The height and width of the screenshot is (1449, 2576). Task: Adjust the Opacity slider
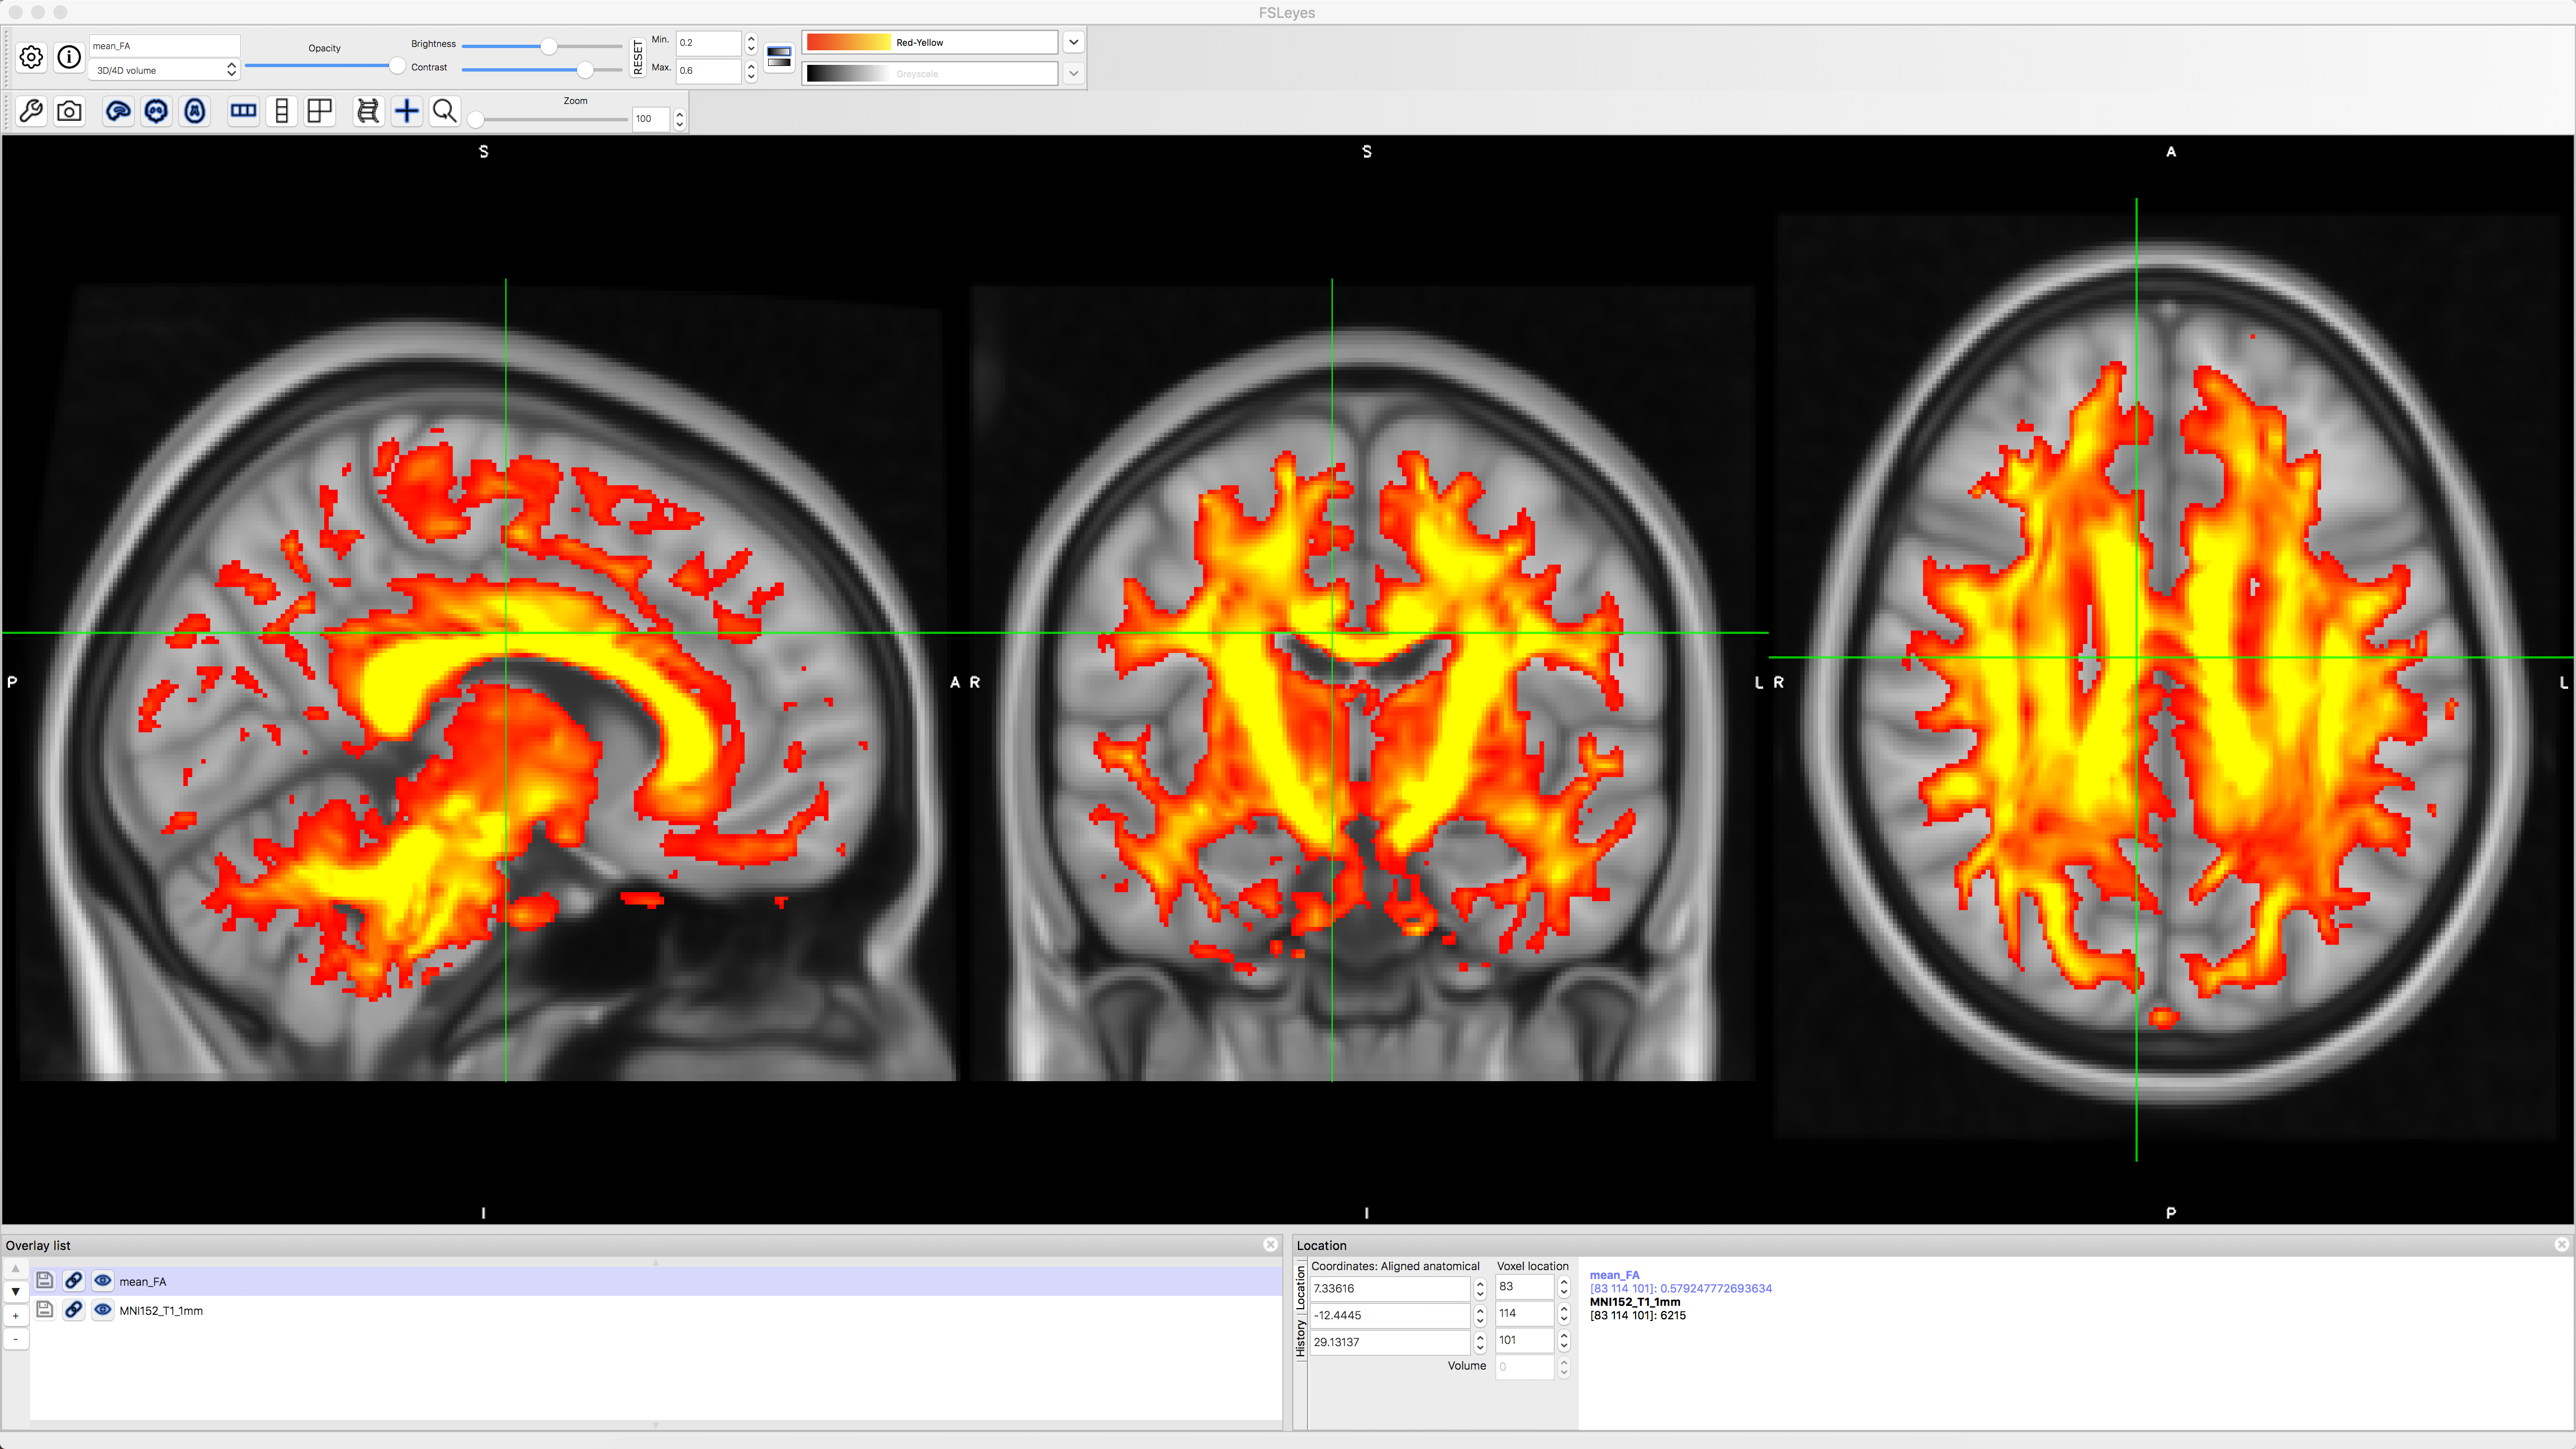pos(324,66)
